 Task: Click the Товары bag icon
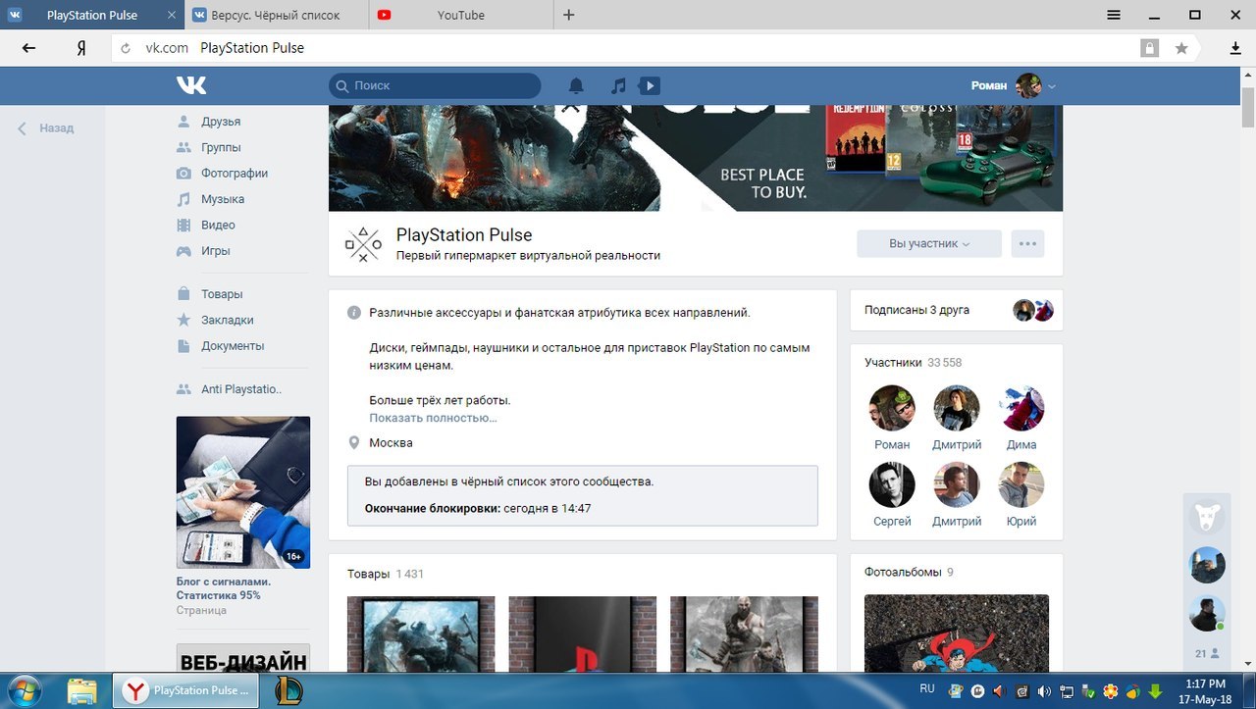click(183, 294)
